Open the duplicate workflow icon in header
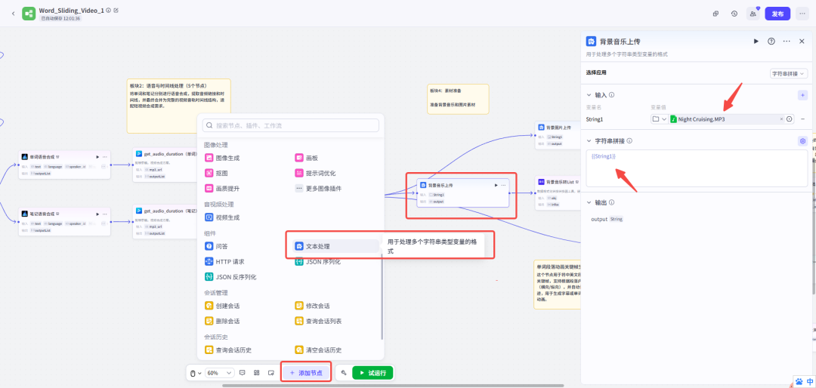Screen dimensions: 816x388 click(716, 14)
